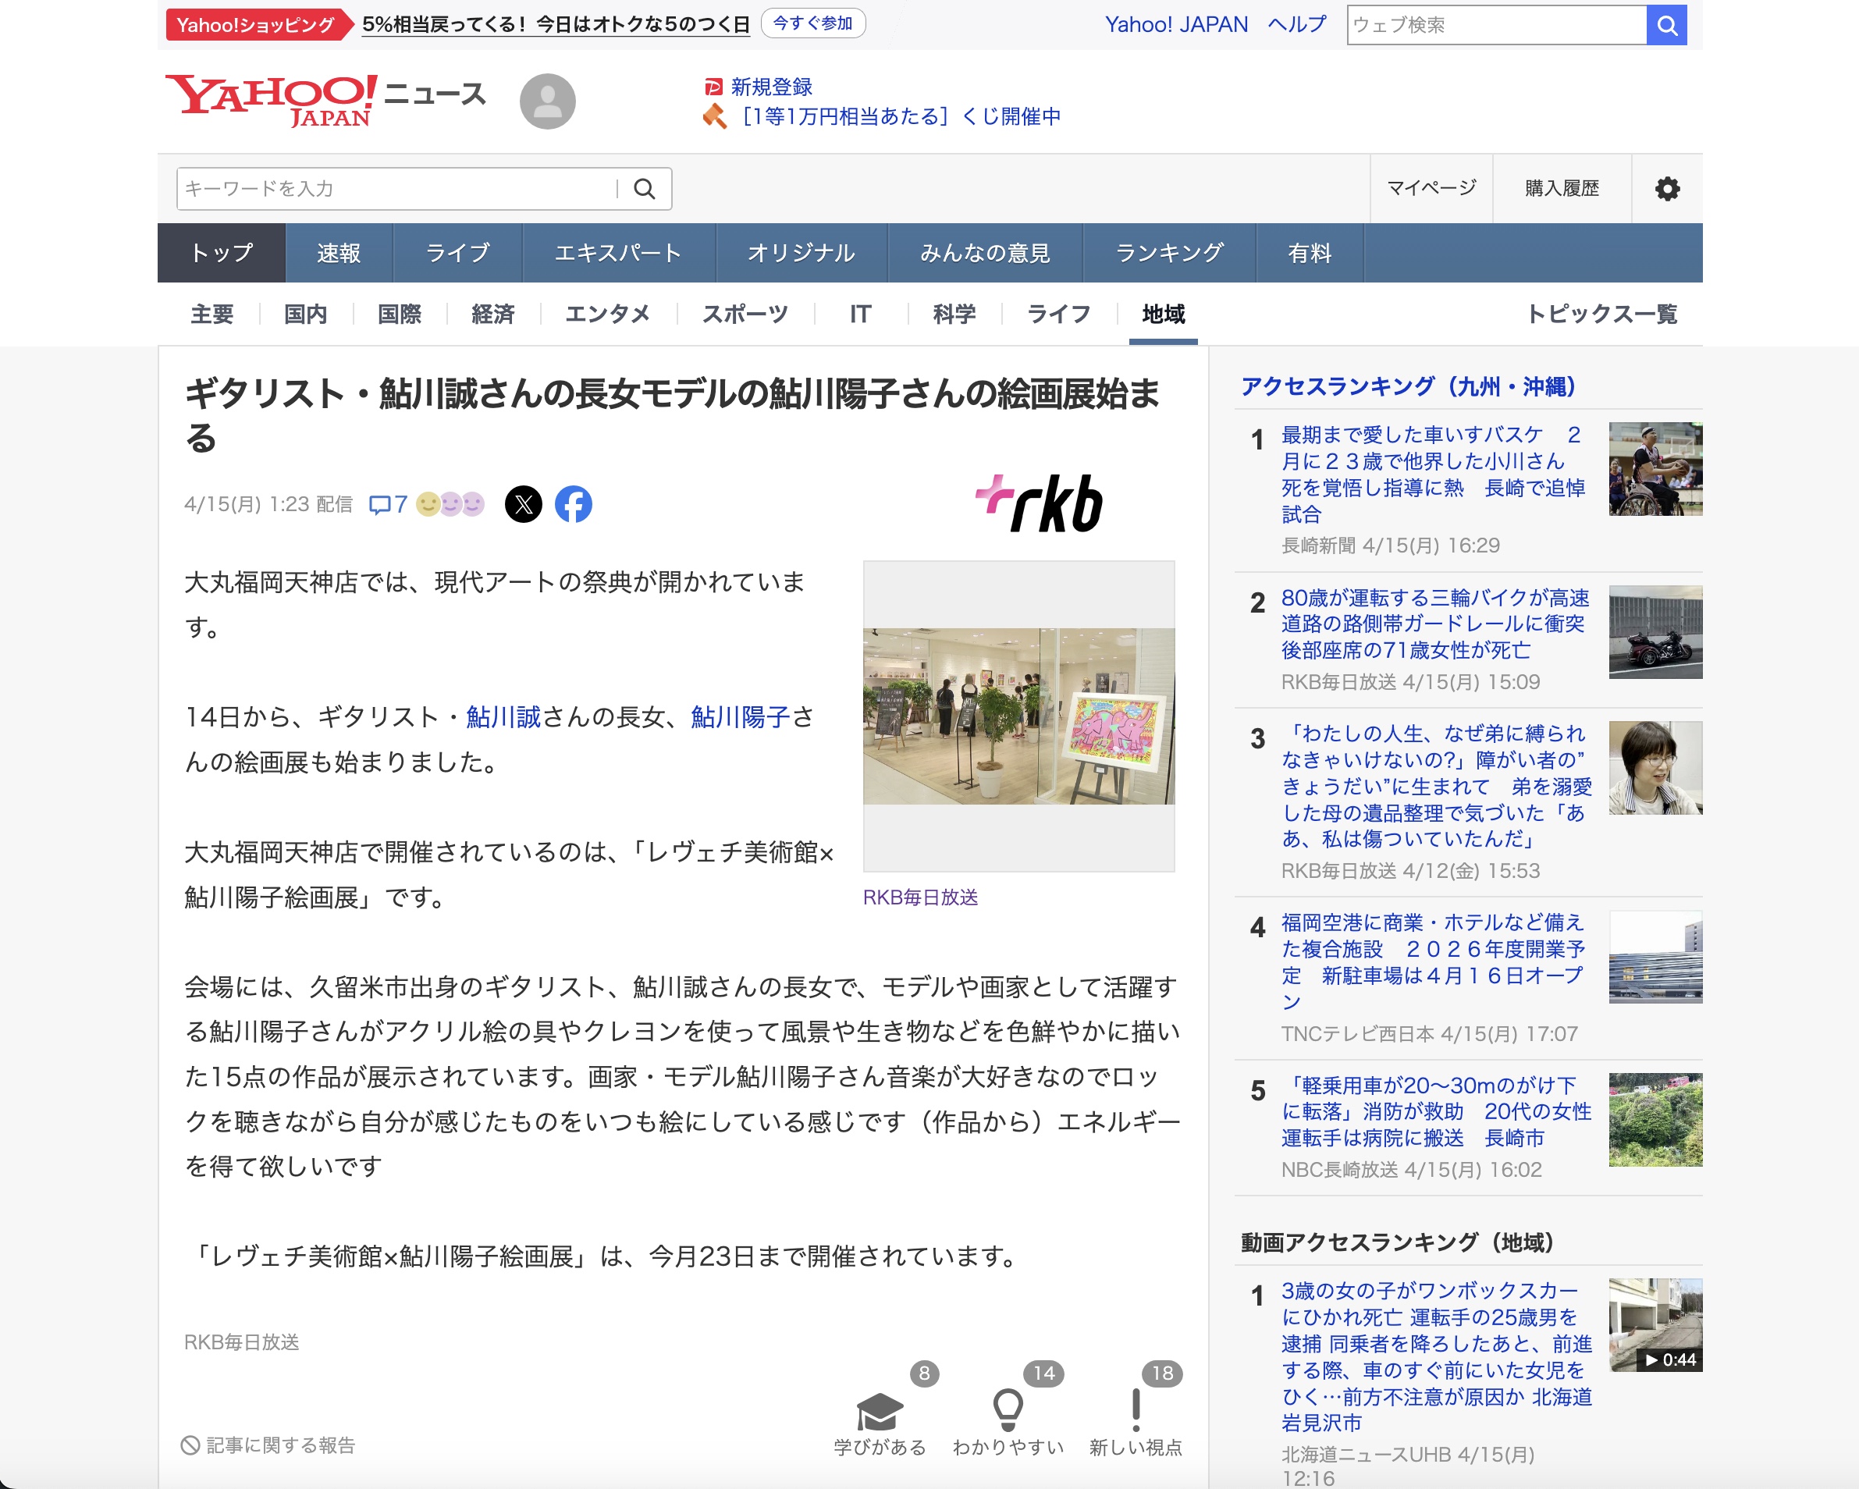Open トピックス一覧 link
Viewport: 1859px width, 1489px height.
[x=1601, y=314]
